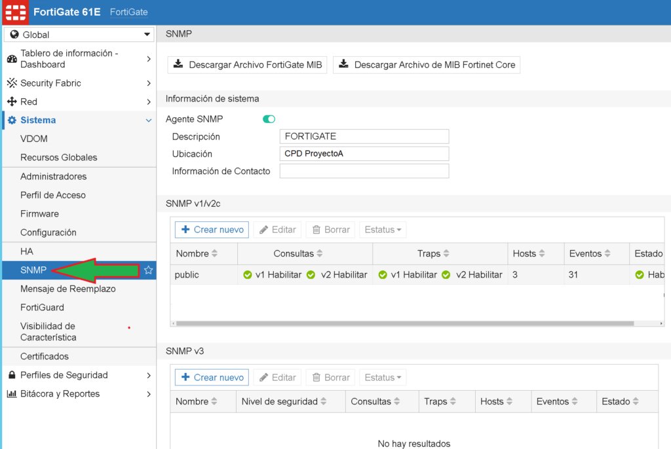The height and width of the screenshot is (449, 671).
Task: Click the favorite star next to SNMP
Action: click(x=149, y=270)
